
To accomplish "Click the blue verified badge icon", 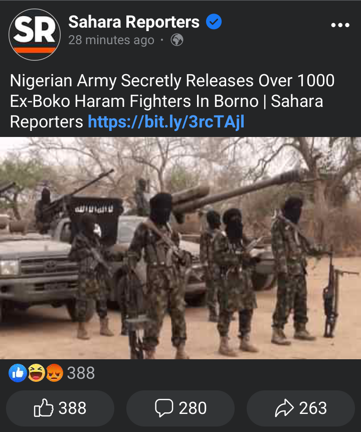I will [214, 22].
